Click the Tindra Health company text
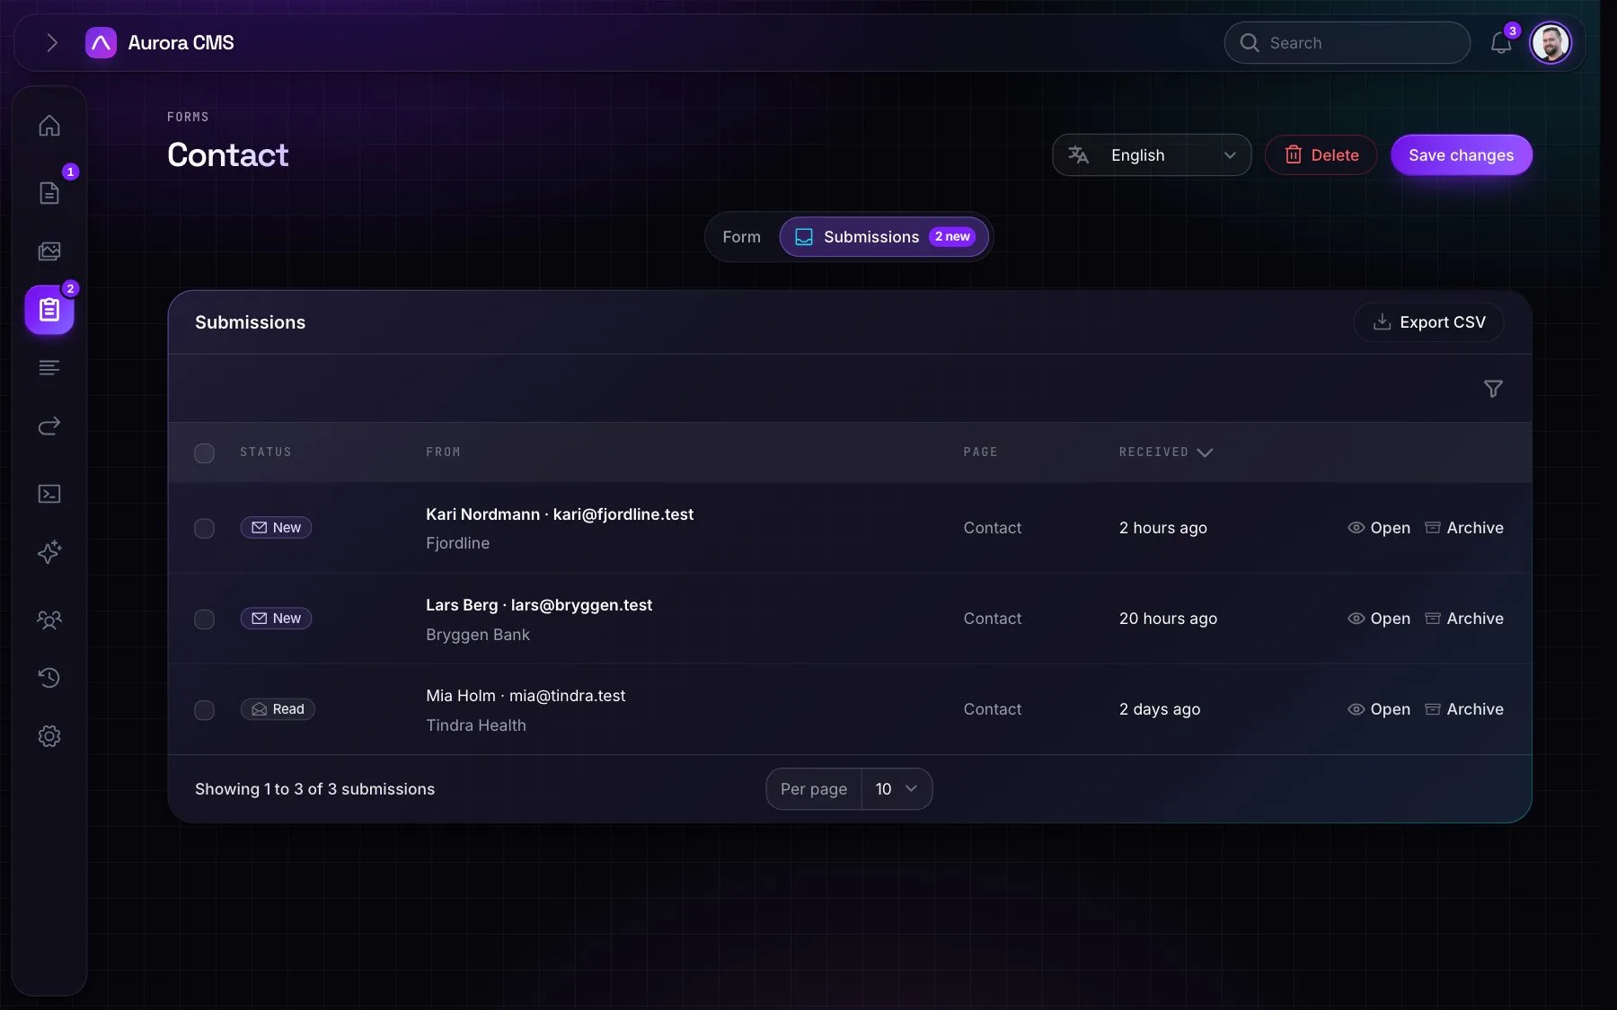Screen dimensions: 1617x1010 click(476, 725)
